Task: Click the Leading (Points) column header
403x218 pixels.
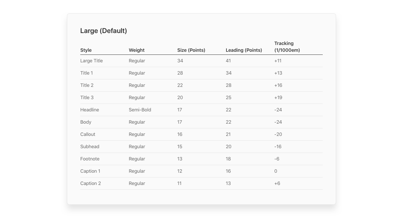Action: click(x=244, y=50)
